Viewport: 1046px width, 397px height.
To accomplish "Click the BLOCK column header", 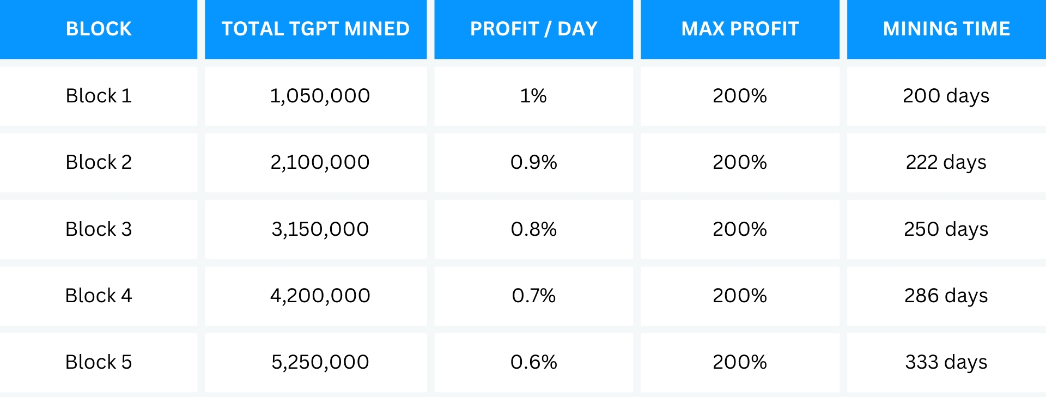I will 99,29.
